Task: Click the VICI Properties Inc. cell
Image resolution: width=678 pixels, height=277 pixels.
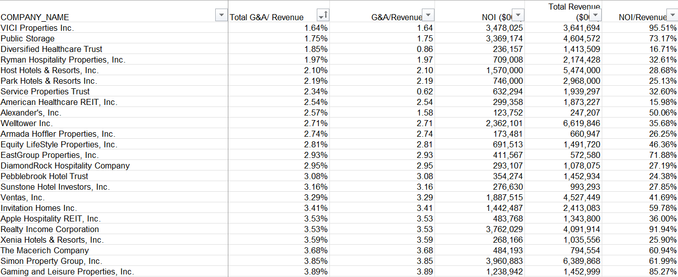Action: point(37,28)
